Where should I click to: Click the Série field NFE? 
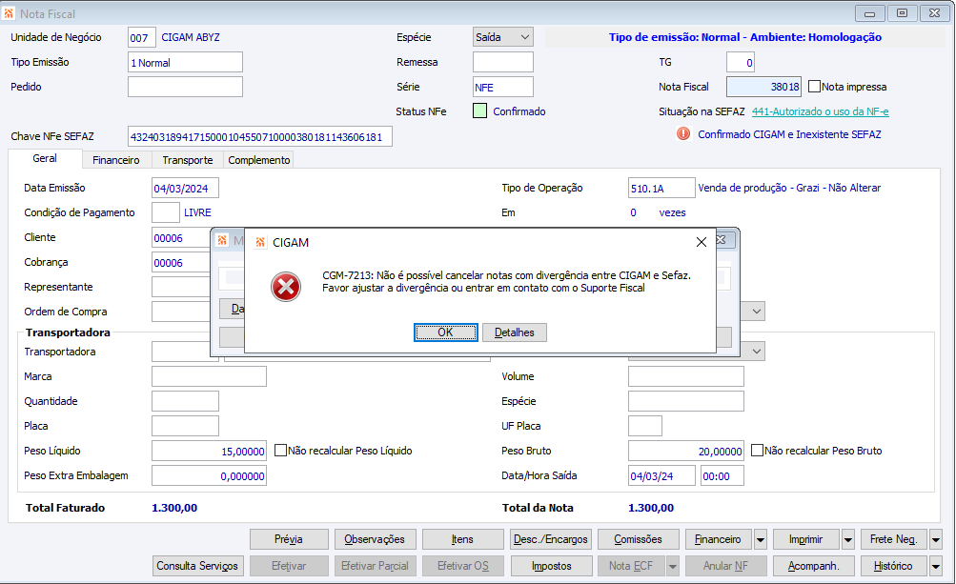pyautogui.click(x=503, y=87)
